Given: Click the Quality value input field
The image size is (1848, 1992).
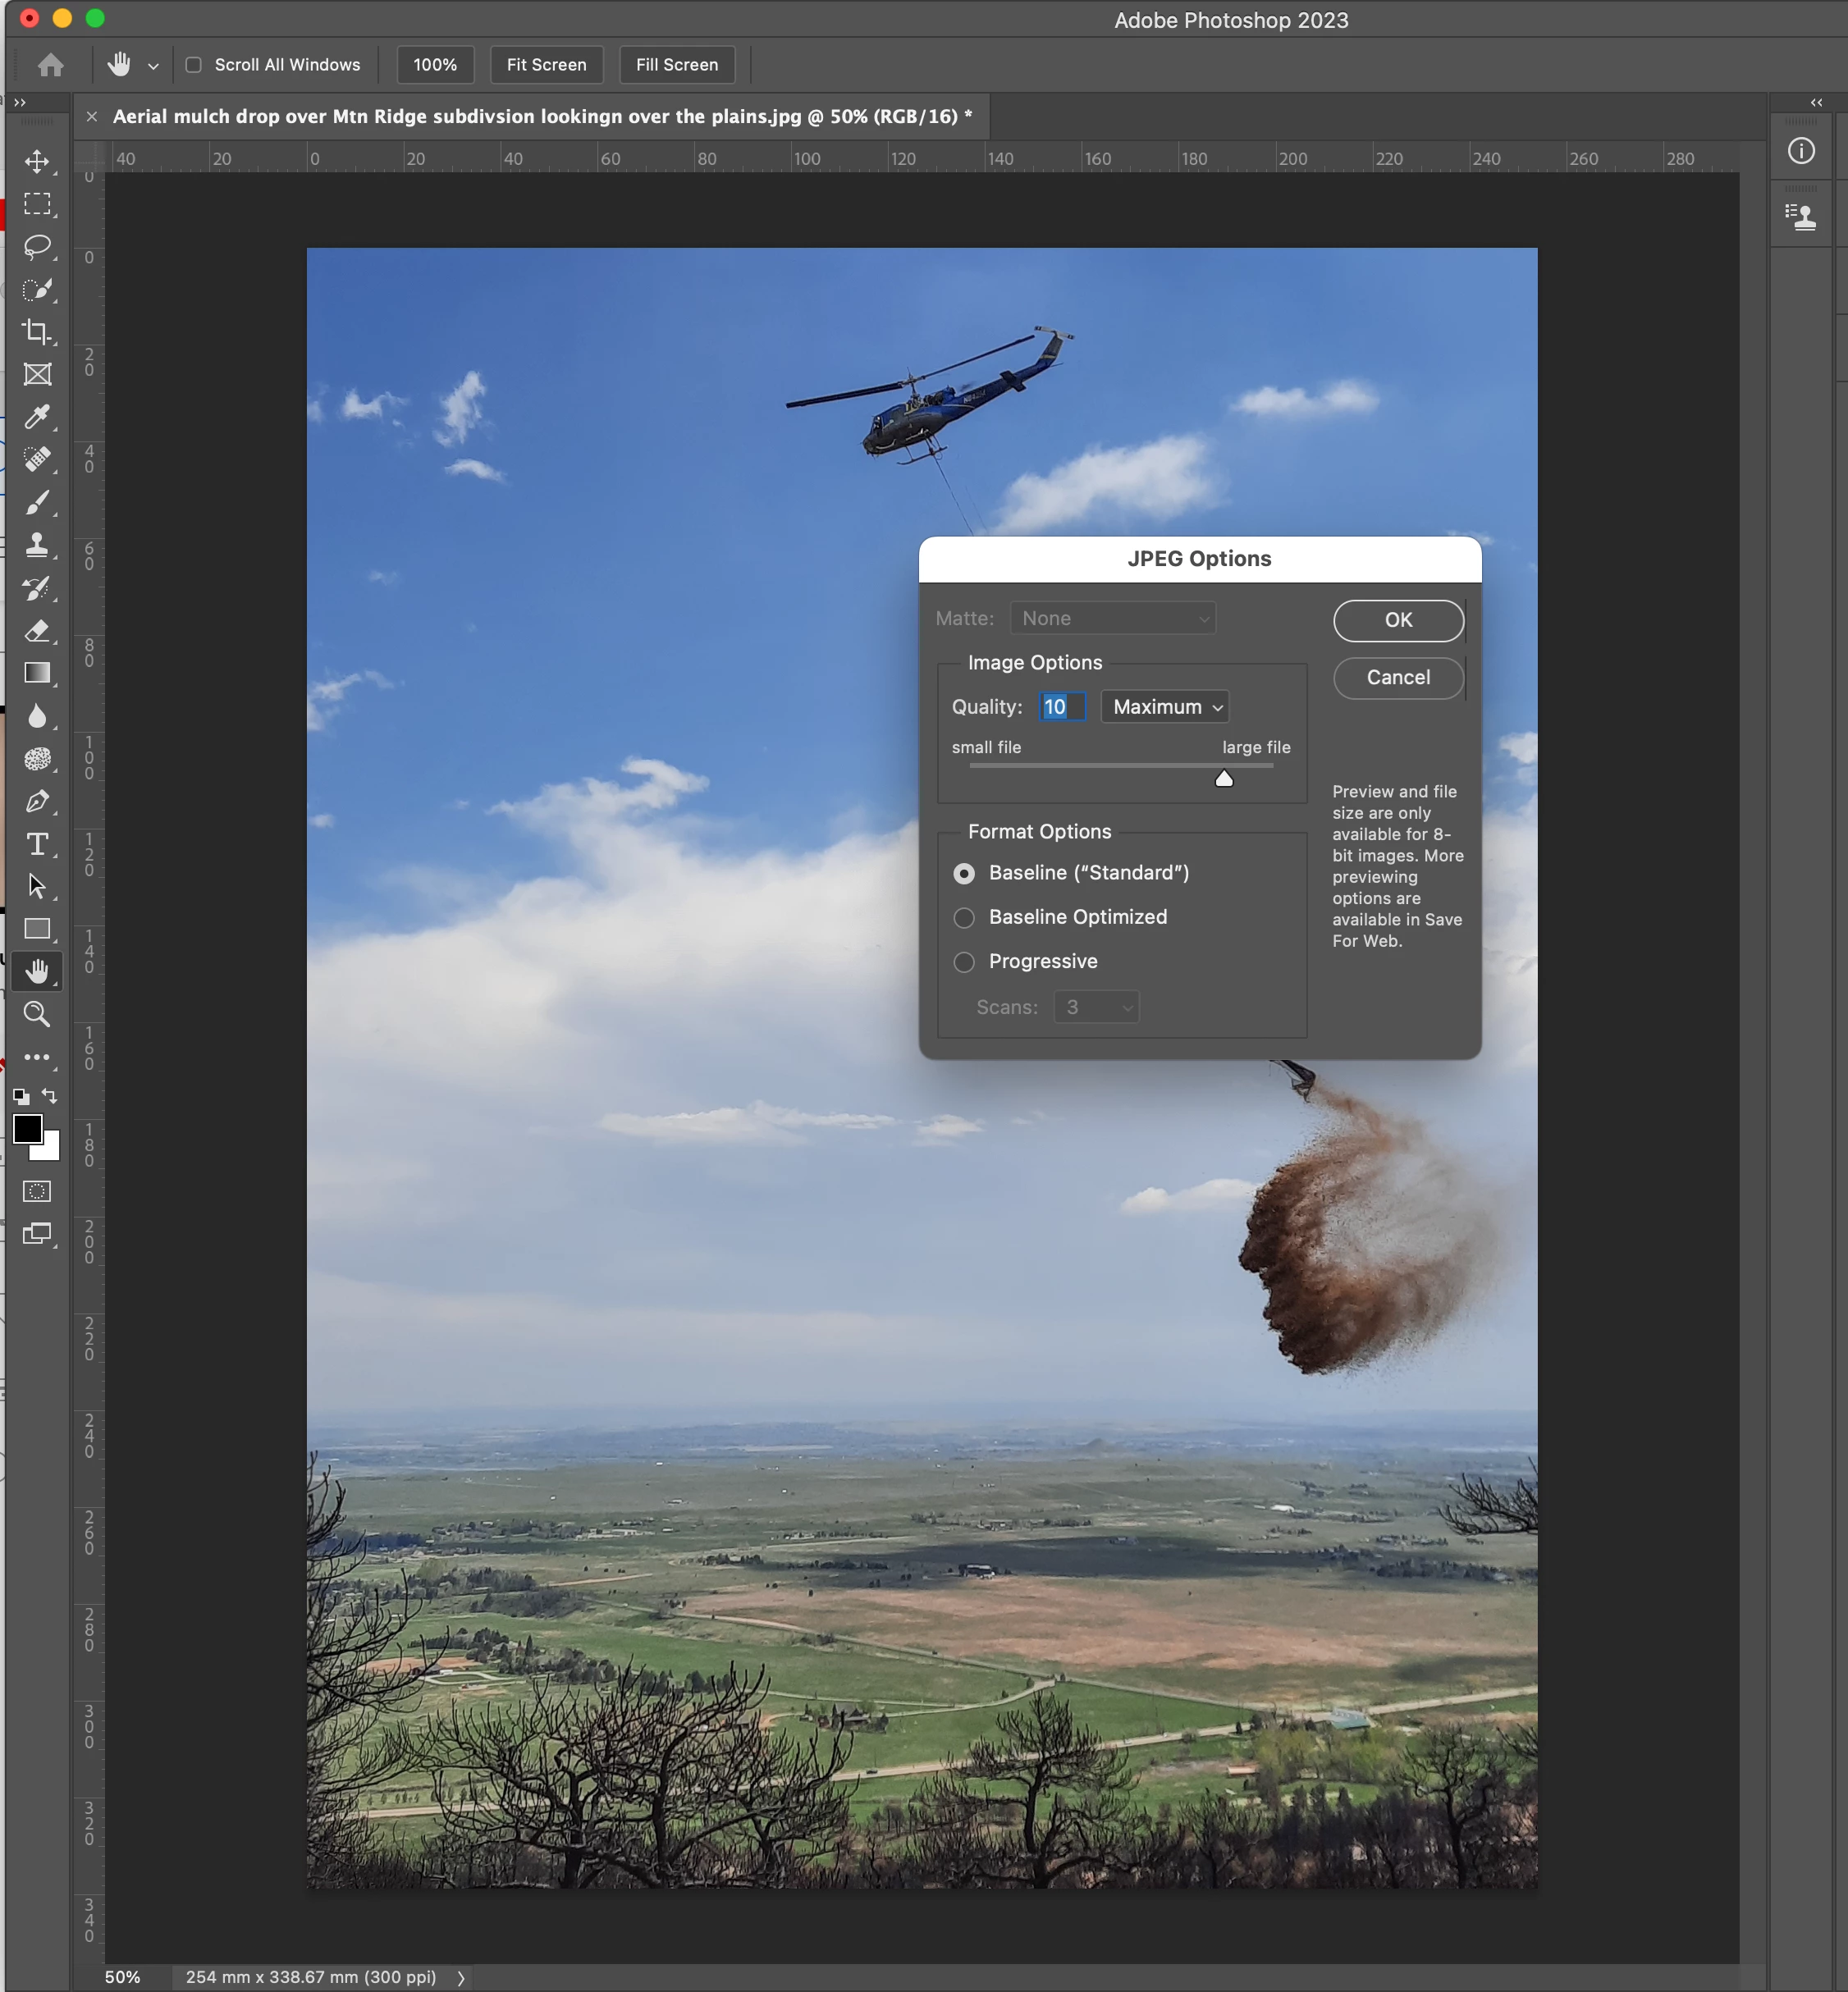Looking at the screenshot, I should [x=1061, y=706].
